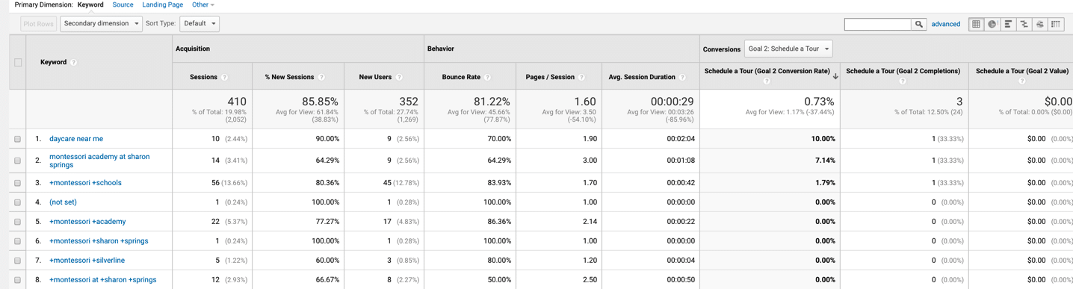
Task: Sort by Keyword column header
Action: point(53,63)
